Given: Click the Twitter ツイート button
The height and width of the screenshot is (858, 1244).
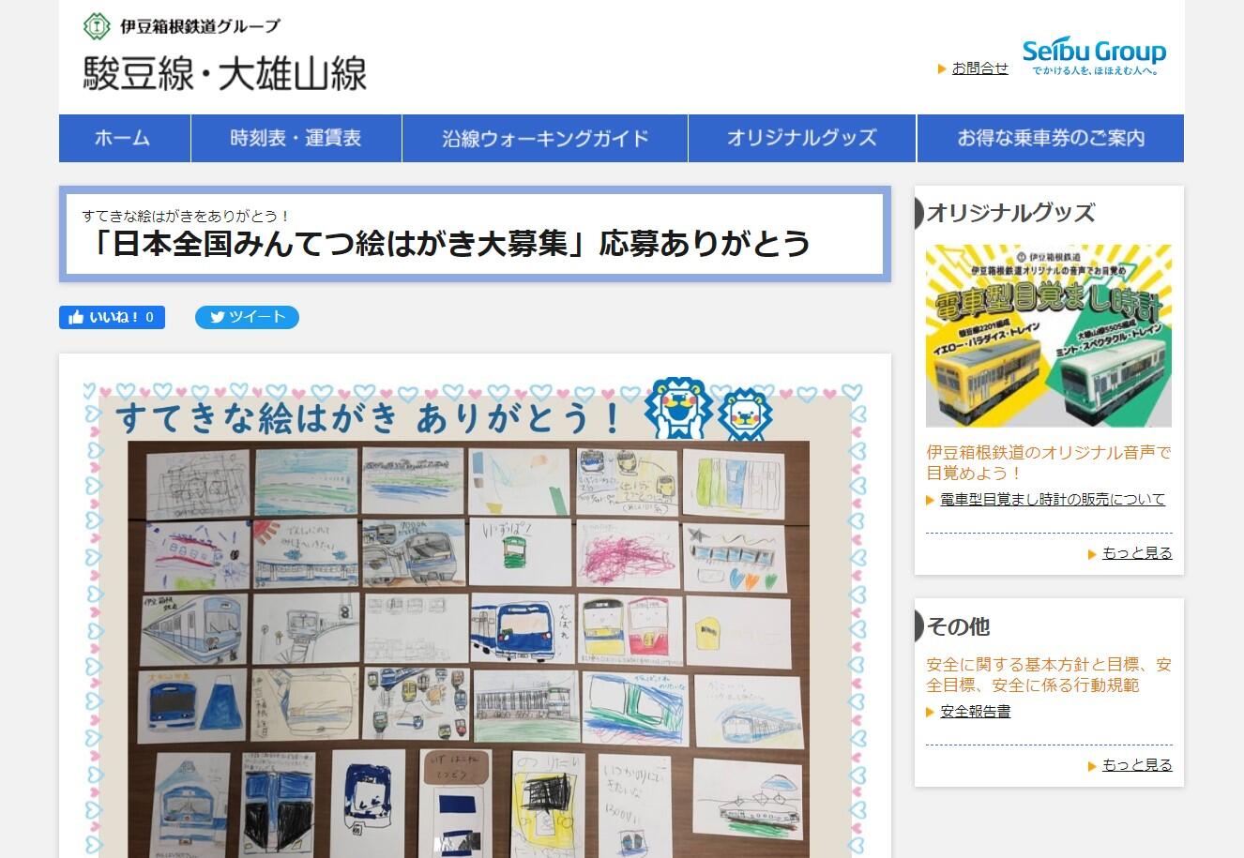Looking at the screenshot, I should pyautogui.click(x=247, y=318).
